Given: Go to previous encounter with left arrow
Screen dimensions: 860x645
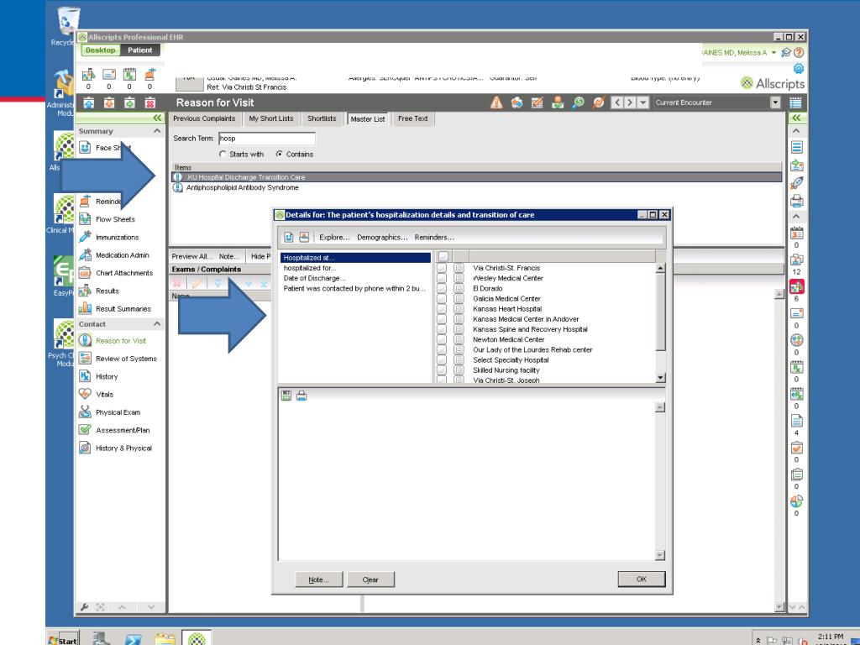Looking at the screenshot, I should (x=617, y=102).
